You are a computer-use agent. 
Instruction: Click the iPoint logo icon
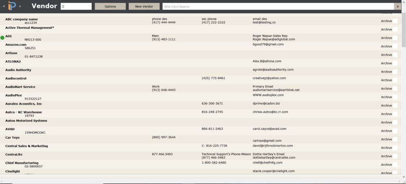(x=12, y=6)
